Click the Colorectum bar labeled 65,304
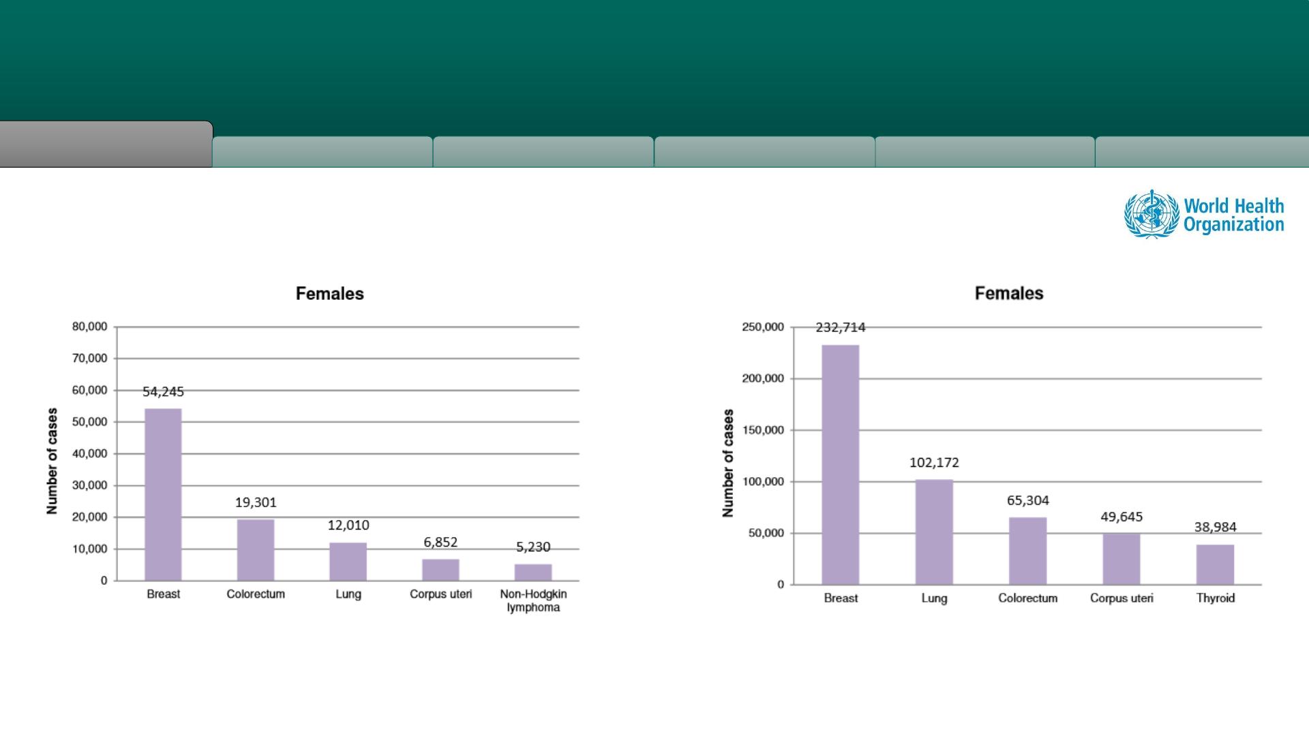This screenshot has width=1309, height=736. click(x=1027, y=551)
